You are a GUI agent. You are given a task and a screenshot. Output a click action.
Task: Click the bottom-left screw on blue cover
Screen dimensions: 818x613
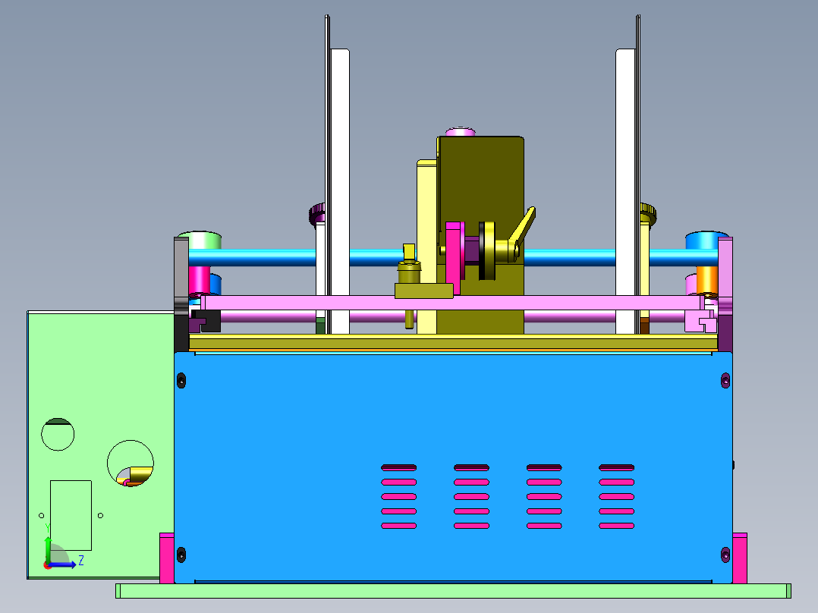click(x=181, y=555)
